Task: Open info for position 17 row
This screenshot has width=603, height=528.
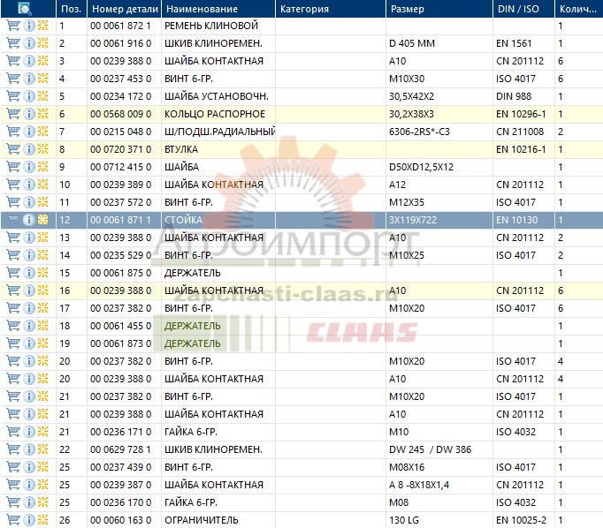Action: point(29,308)
